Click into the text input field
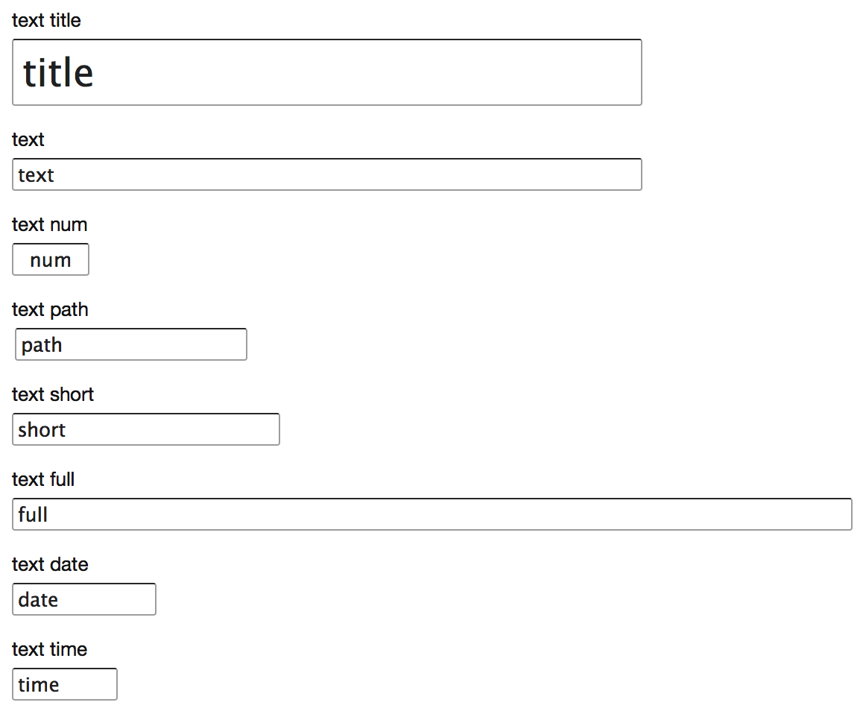Screen dimensions: 863x714 tap(327, 174)
